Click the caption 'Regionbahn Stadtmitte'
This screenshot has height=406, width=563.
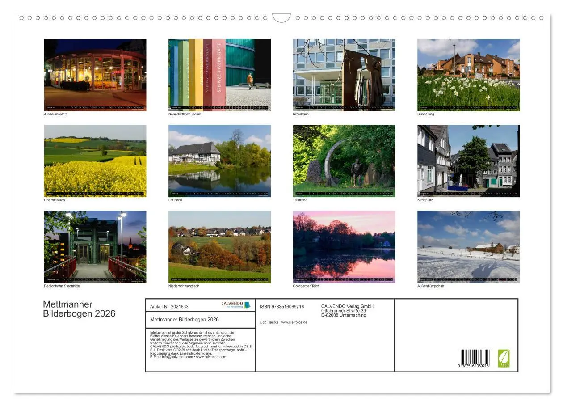click(62, 286)
